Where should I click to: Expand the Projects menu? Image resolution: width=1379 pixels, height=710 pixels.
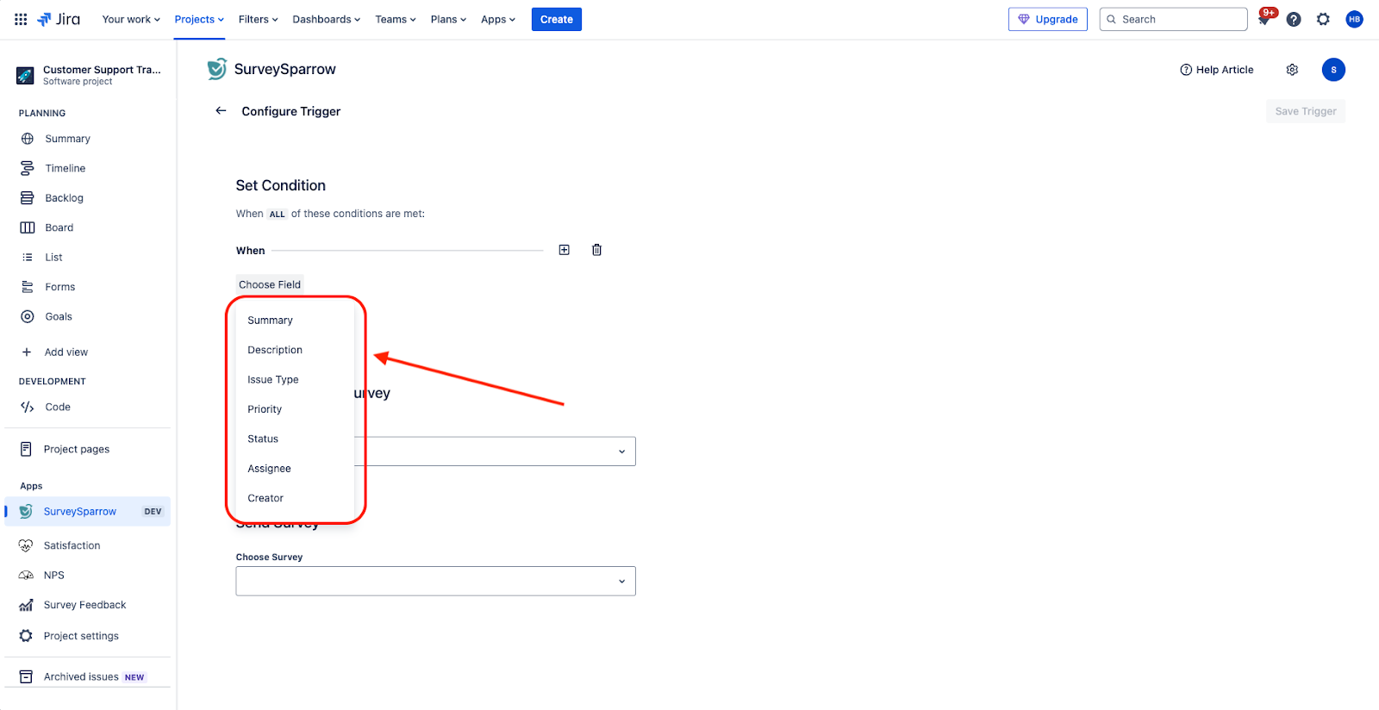click(199, 19)
